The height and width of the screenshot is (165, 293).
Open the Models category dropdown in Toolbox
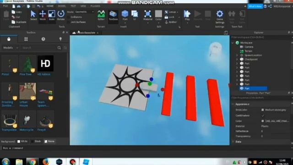click(11, 48)
